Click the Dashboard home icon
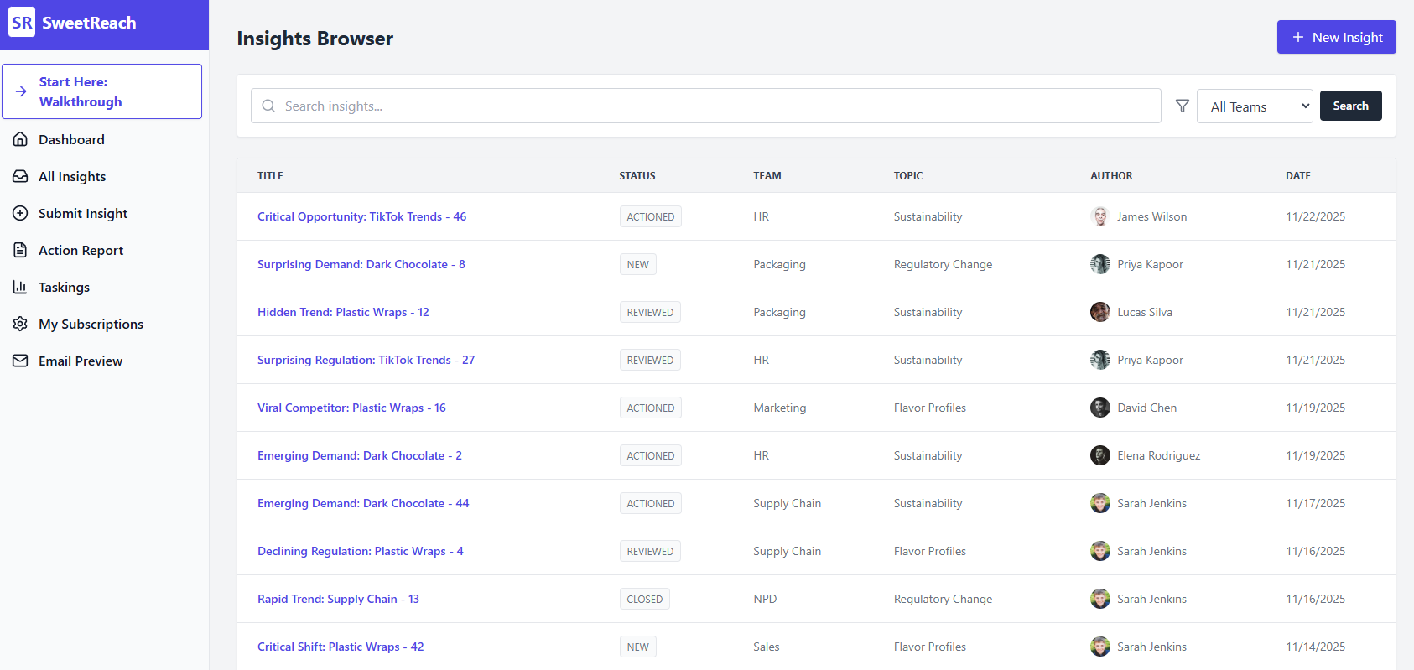 (x=20, y=139)
